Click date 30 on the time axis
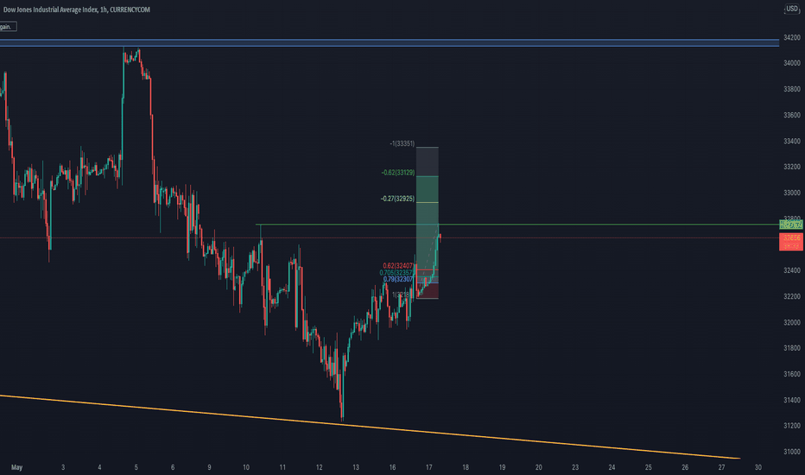 758,467
